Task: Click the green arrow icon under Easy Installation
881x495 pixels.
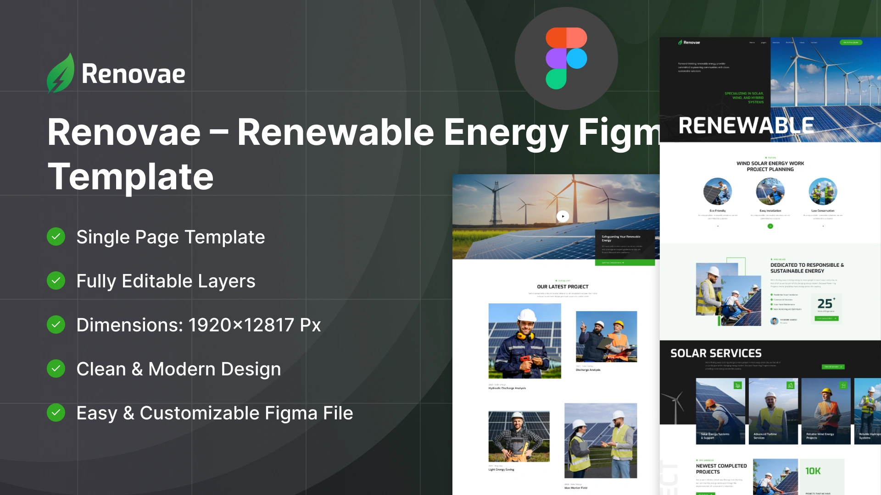Action: point(770,226)
